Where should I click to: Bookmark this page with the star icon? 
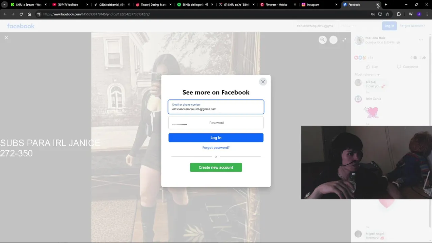click(x=387, y=14)
